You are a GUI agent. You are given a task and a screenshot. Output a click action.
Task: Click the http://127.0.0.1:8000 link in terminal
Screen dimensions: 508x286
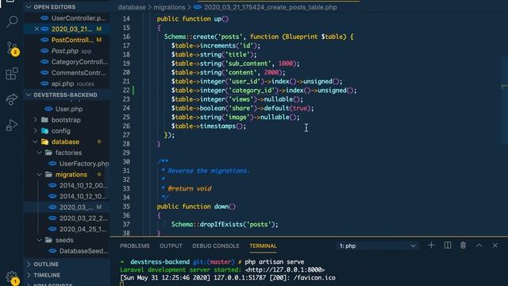(285, 270)
